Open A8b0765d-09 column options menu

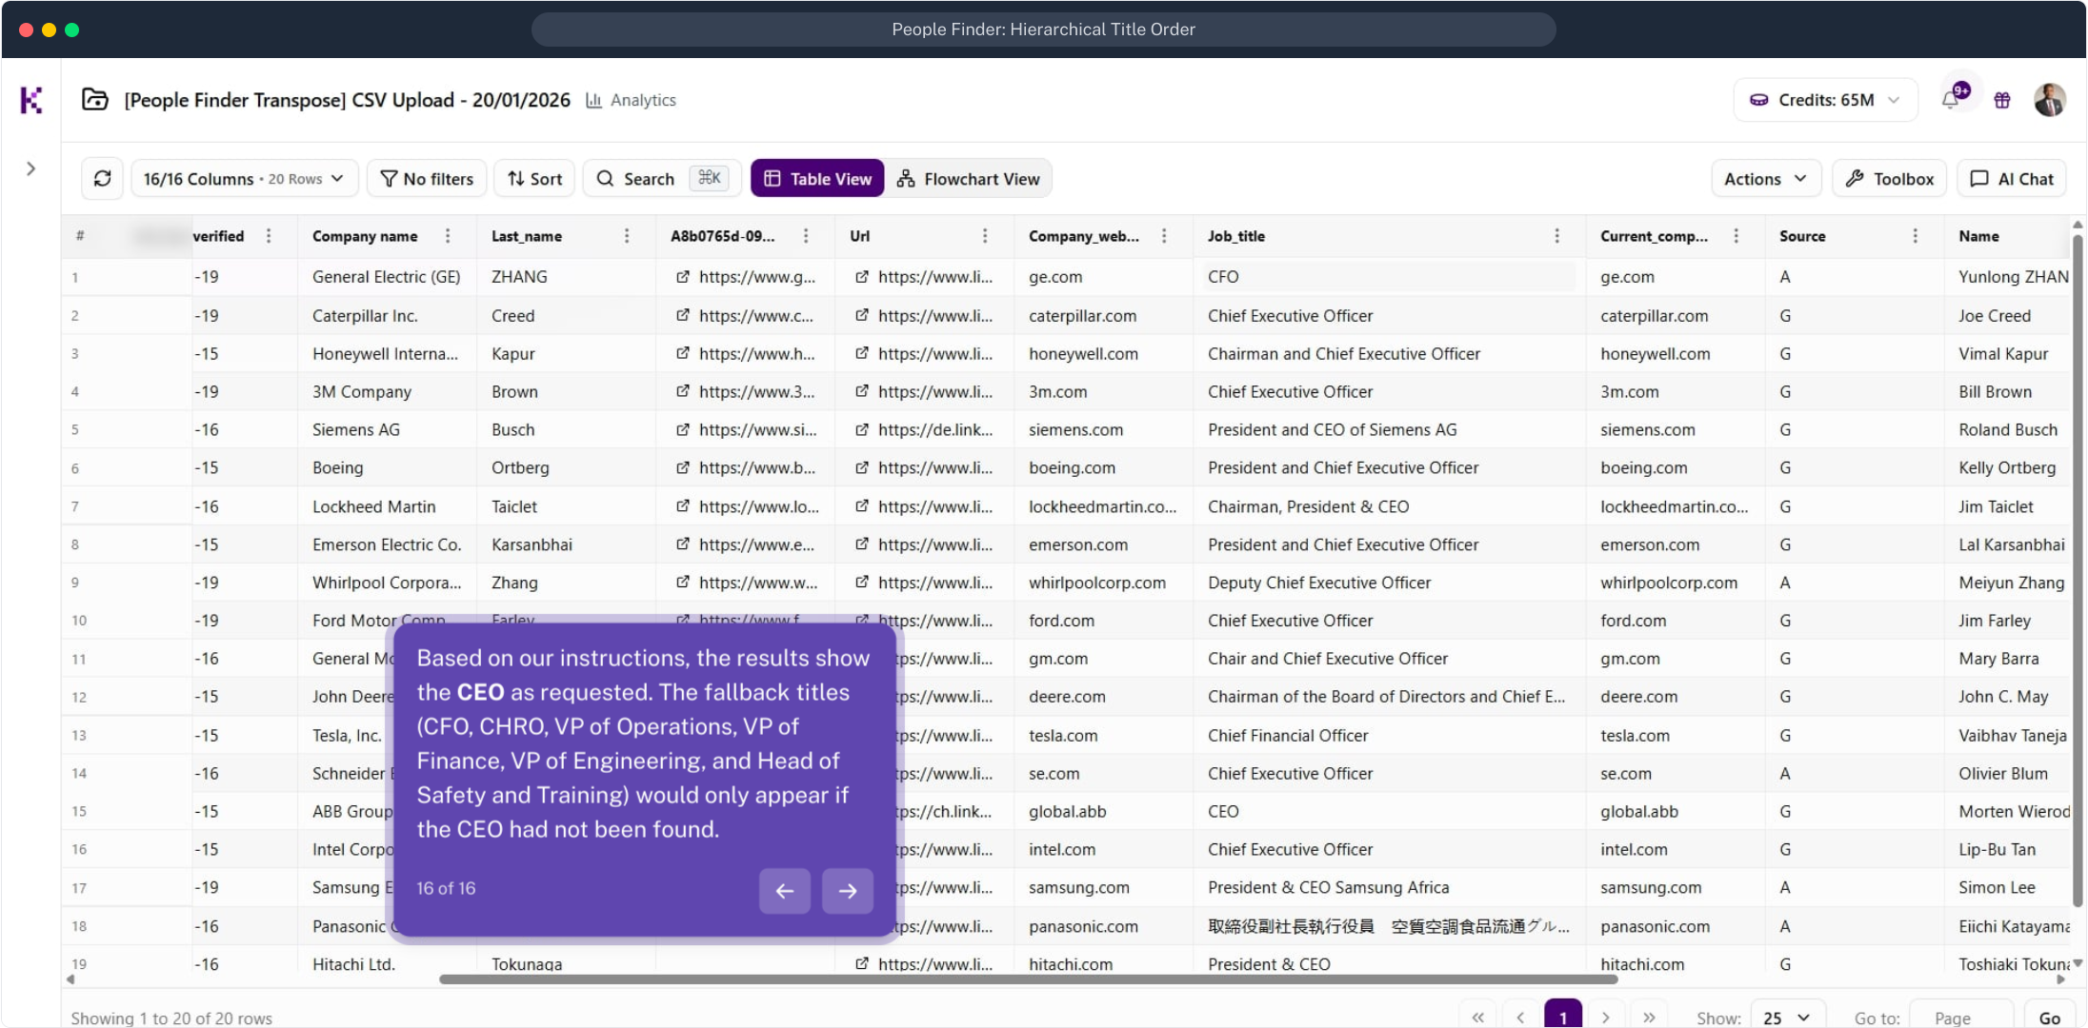[x=806, y=236]
